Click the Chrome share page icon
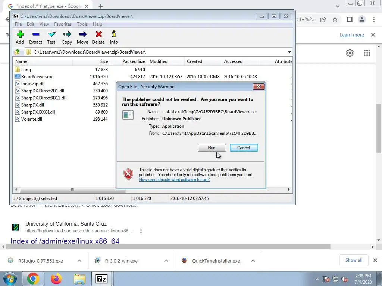 [323, 19]
